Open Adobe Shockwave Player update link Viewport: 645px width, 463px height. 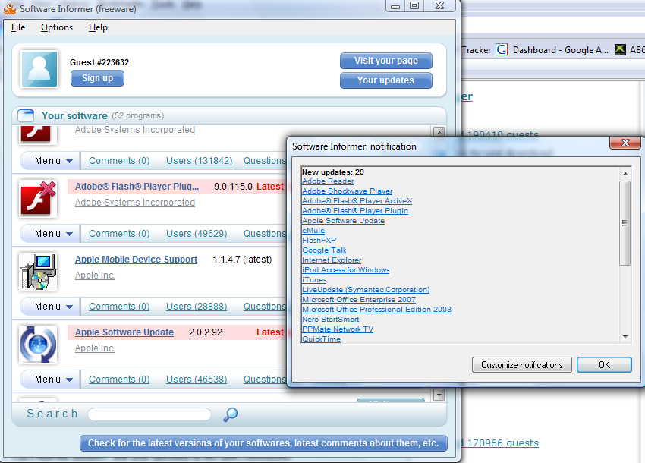tap(348, 191)
